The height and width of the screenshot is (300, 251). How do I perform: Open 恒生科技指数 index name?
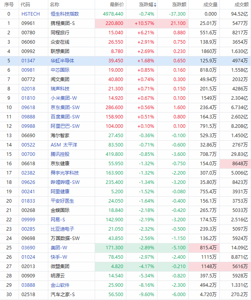(65, 14)
